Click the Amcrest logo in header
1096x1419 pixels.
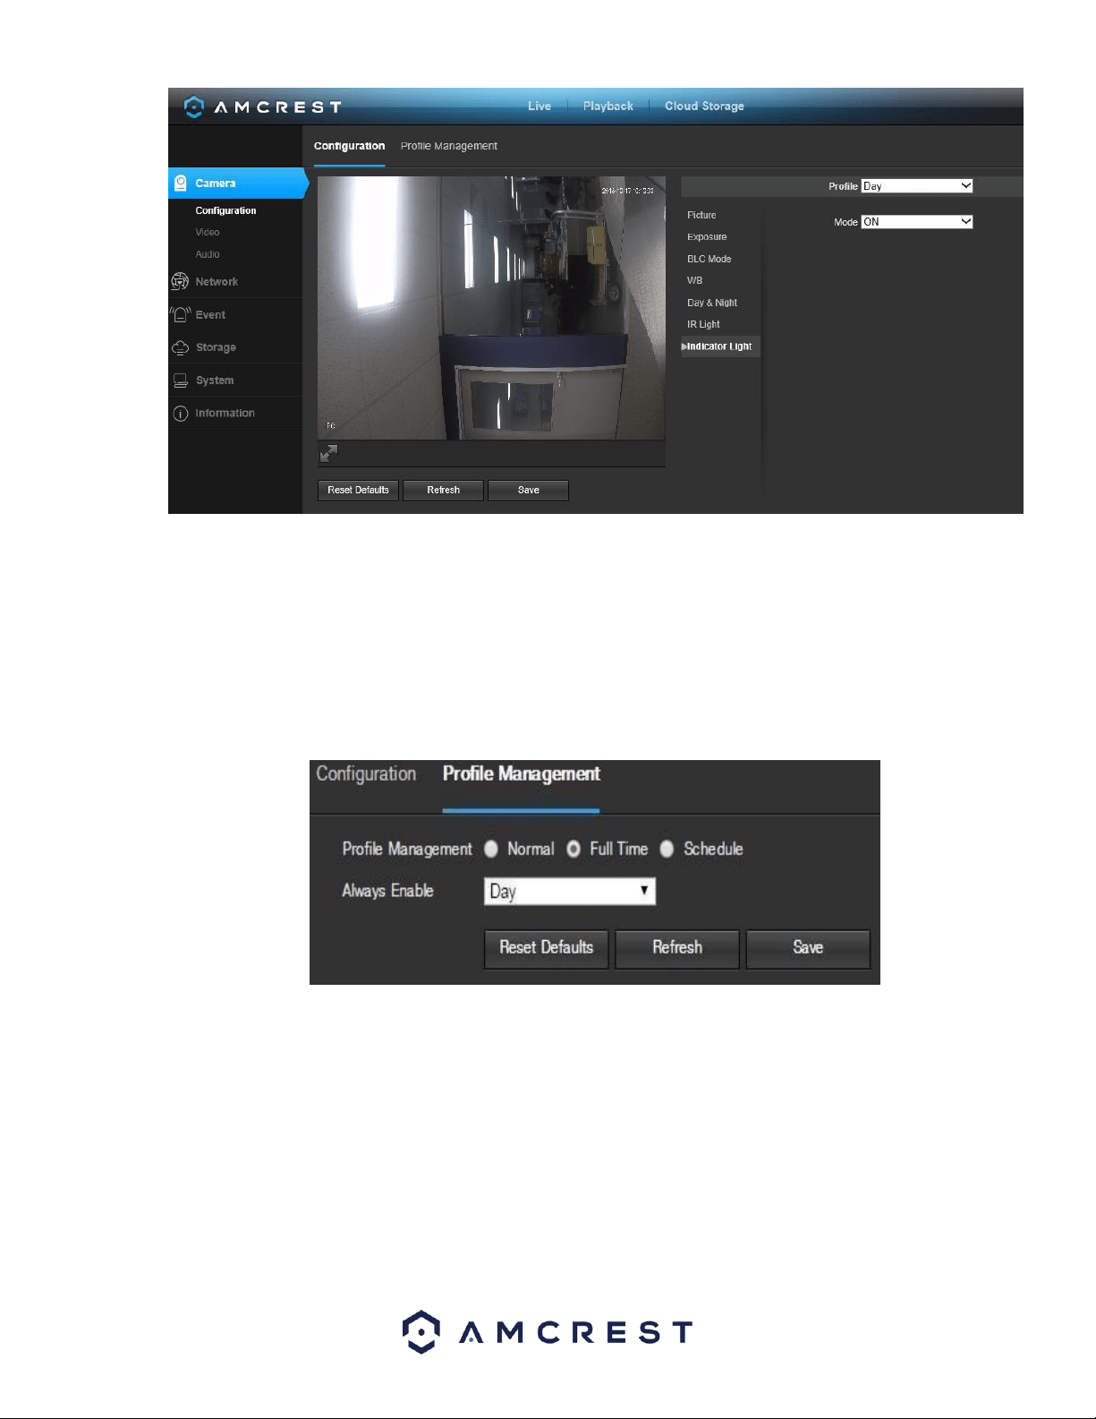tap(262, 107)
